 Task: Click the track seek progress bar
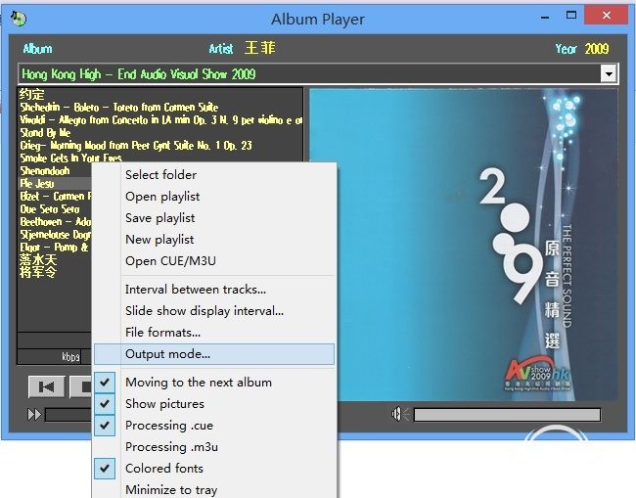pyautogui.click(x=68, y=415)
